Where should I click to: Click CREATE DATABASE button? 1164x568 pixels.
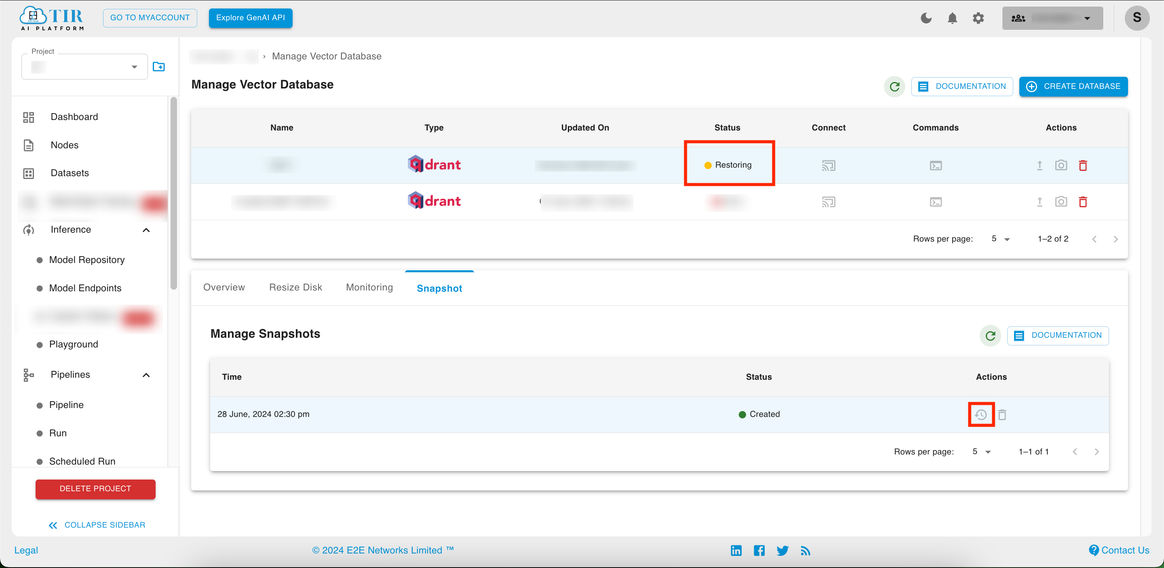tap(1073, 87)
